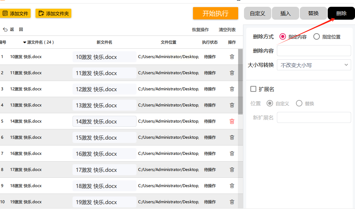Switch to the 插入 tab
The image size is (355, 210).
[285, 13]
